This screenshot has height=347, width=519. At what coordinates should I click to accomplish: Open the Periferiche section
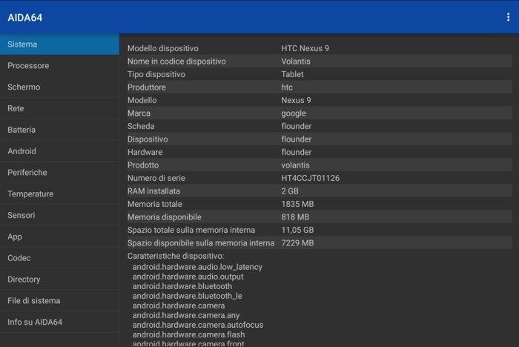pyautogui.click(x=59, y=173)
